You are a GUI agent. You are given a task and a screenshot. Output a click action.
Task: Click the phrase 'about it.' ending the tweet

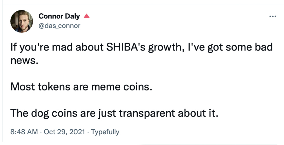pyautogui.click(x=198, y=113)
